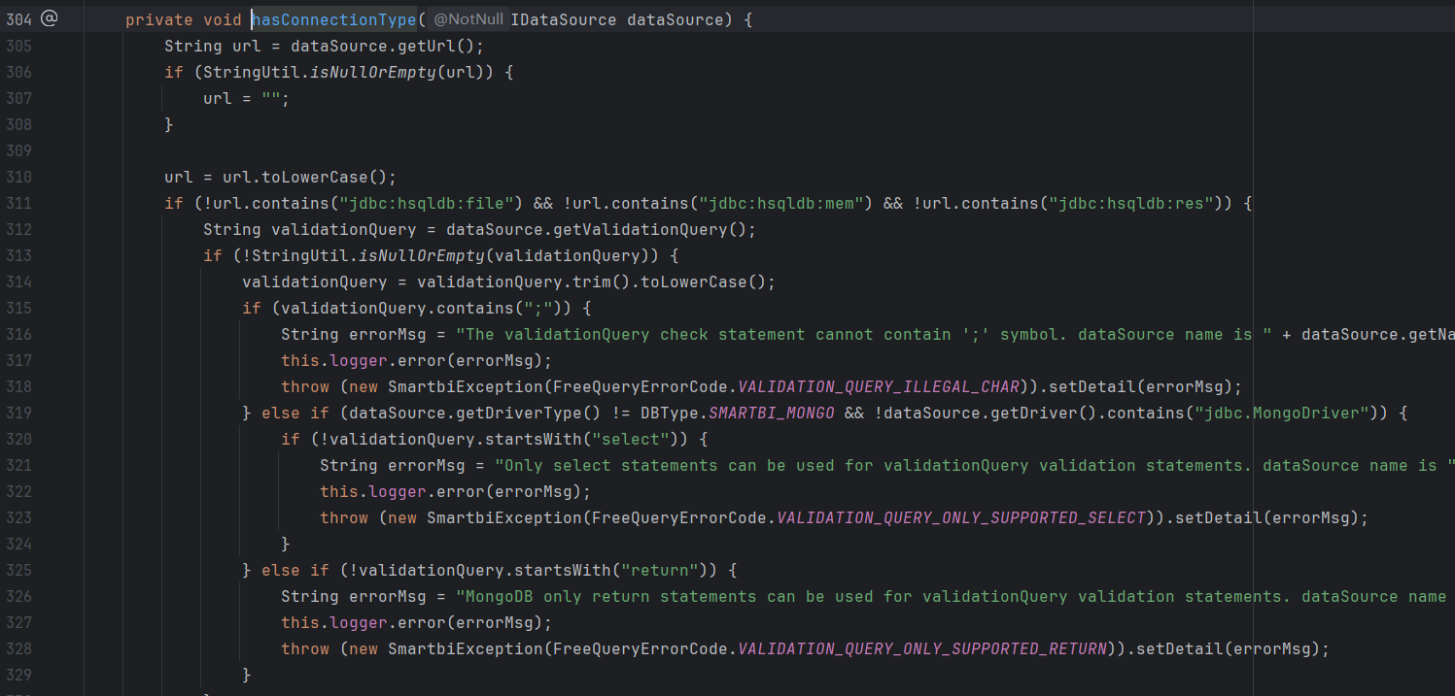Click the @ gutter icon on line 304
Image resolution: width=1455 pixels, height=696 pixels.
pos(49,18)
